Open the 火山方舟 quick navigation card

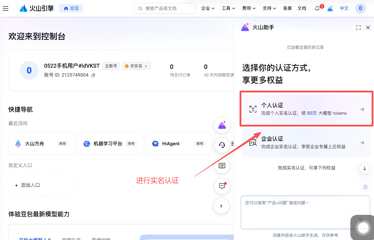[x=41, y=144]
